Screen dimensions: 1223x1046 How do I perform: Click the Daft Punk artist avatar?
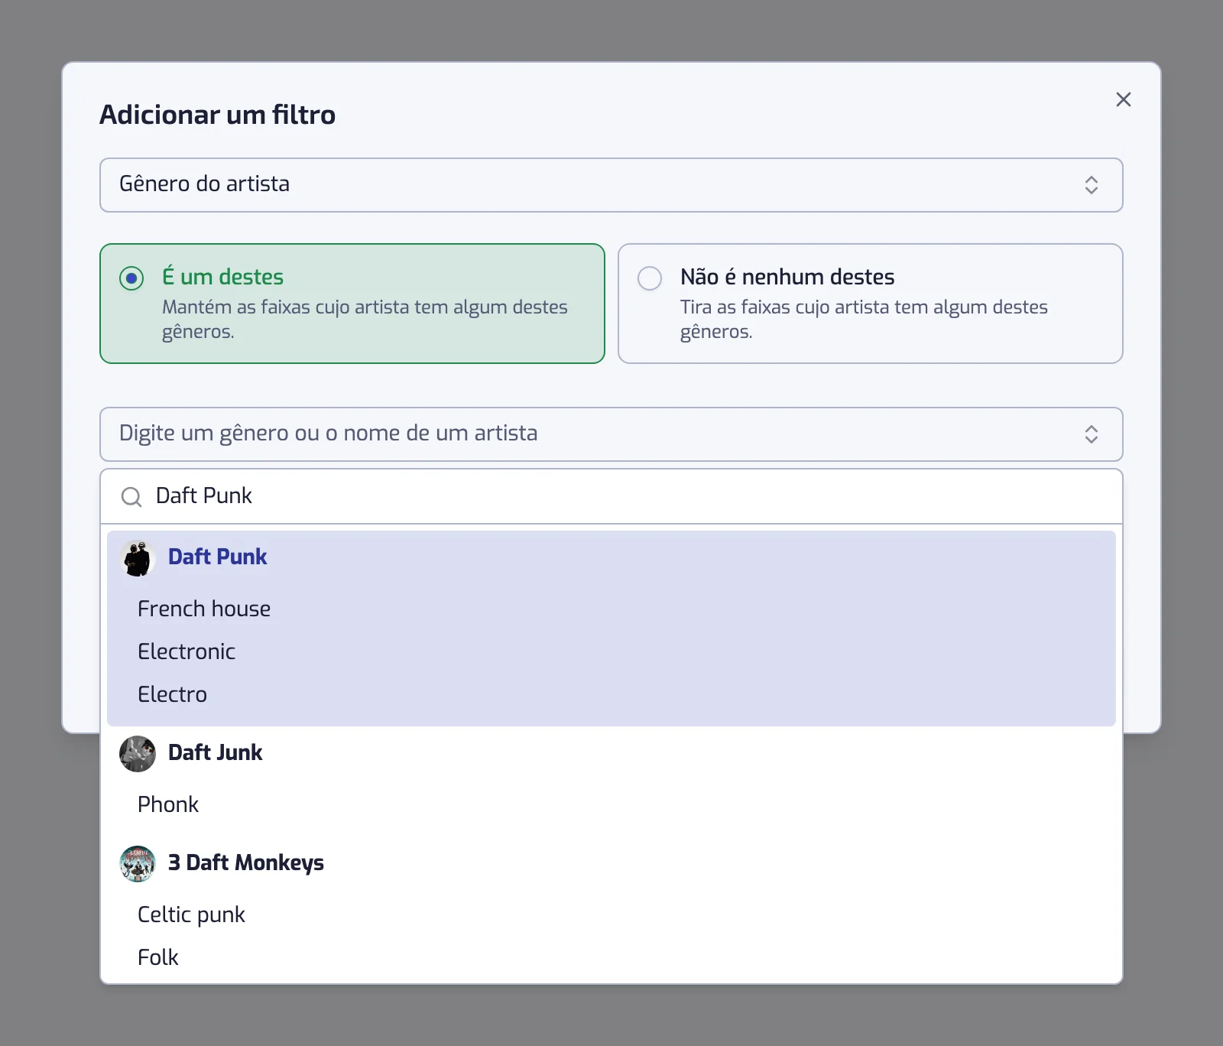point(138,558)
